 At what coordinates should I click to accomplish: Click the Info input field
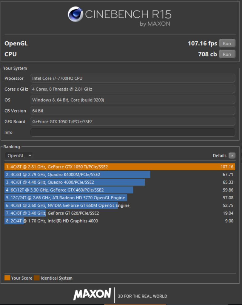133,132
